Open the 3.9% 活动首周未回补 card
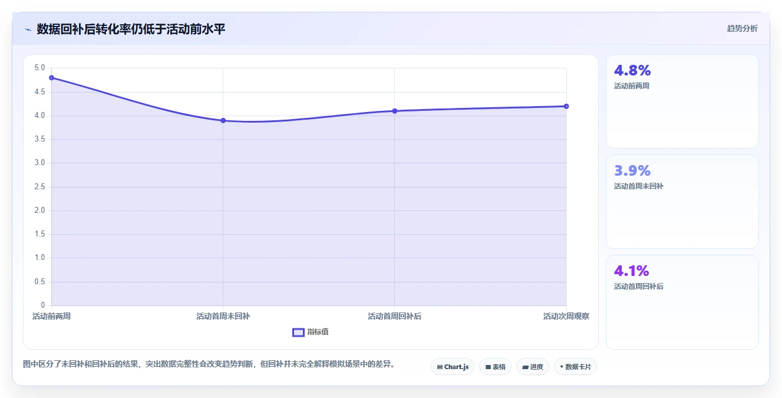The image size is (782, 398). [x=682, y=202]
